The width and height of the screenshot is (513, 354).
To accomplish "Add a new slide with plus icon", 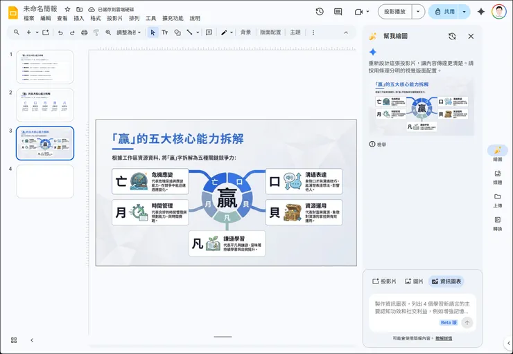I will 29,32.
